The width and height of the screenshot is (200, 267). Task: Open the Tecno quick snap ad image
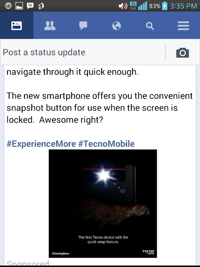click(103, 204)
